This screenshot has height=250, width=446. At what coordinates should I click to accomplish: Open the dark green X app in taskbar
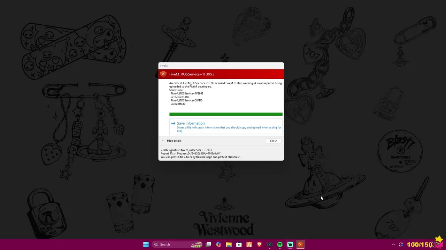pyautogui.click(x=269, y=244)
